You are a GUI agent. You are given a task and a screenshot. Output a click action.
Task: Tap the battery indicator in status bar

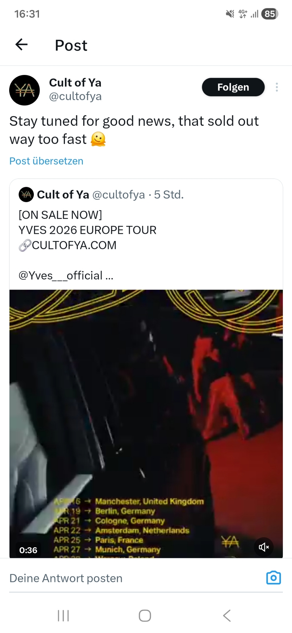(x=270, y=14)
